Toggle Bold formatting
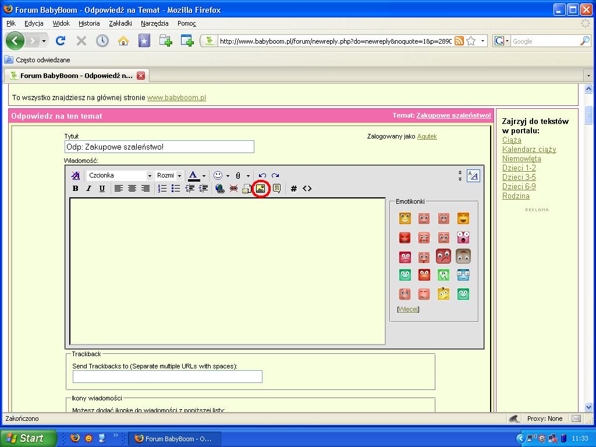596x447 pixels. [75, 189]
